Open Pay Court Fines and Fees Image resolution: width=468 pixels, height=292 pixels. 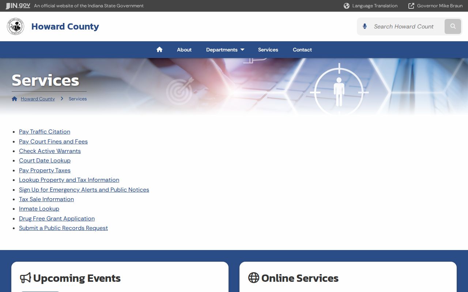(53, 141)
